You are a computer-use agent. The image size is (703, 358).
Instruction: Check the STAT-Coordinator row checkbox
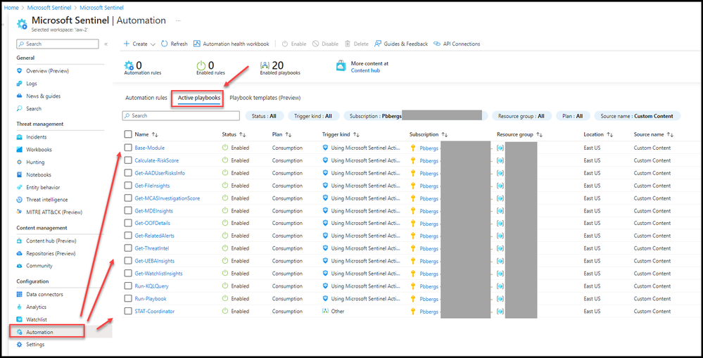128,311
